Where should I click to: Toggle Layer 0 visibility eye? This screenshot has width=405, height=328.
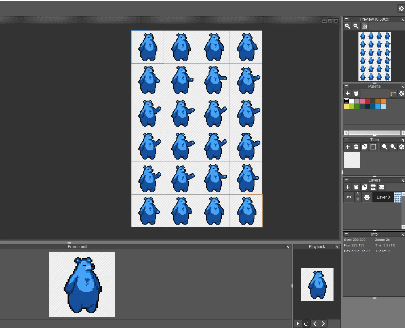click(x=349, y=197)
